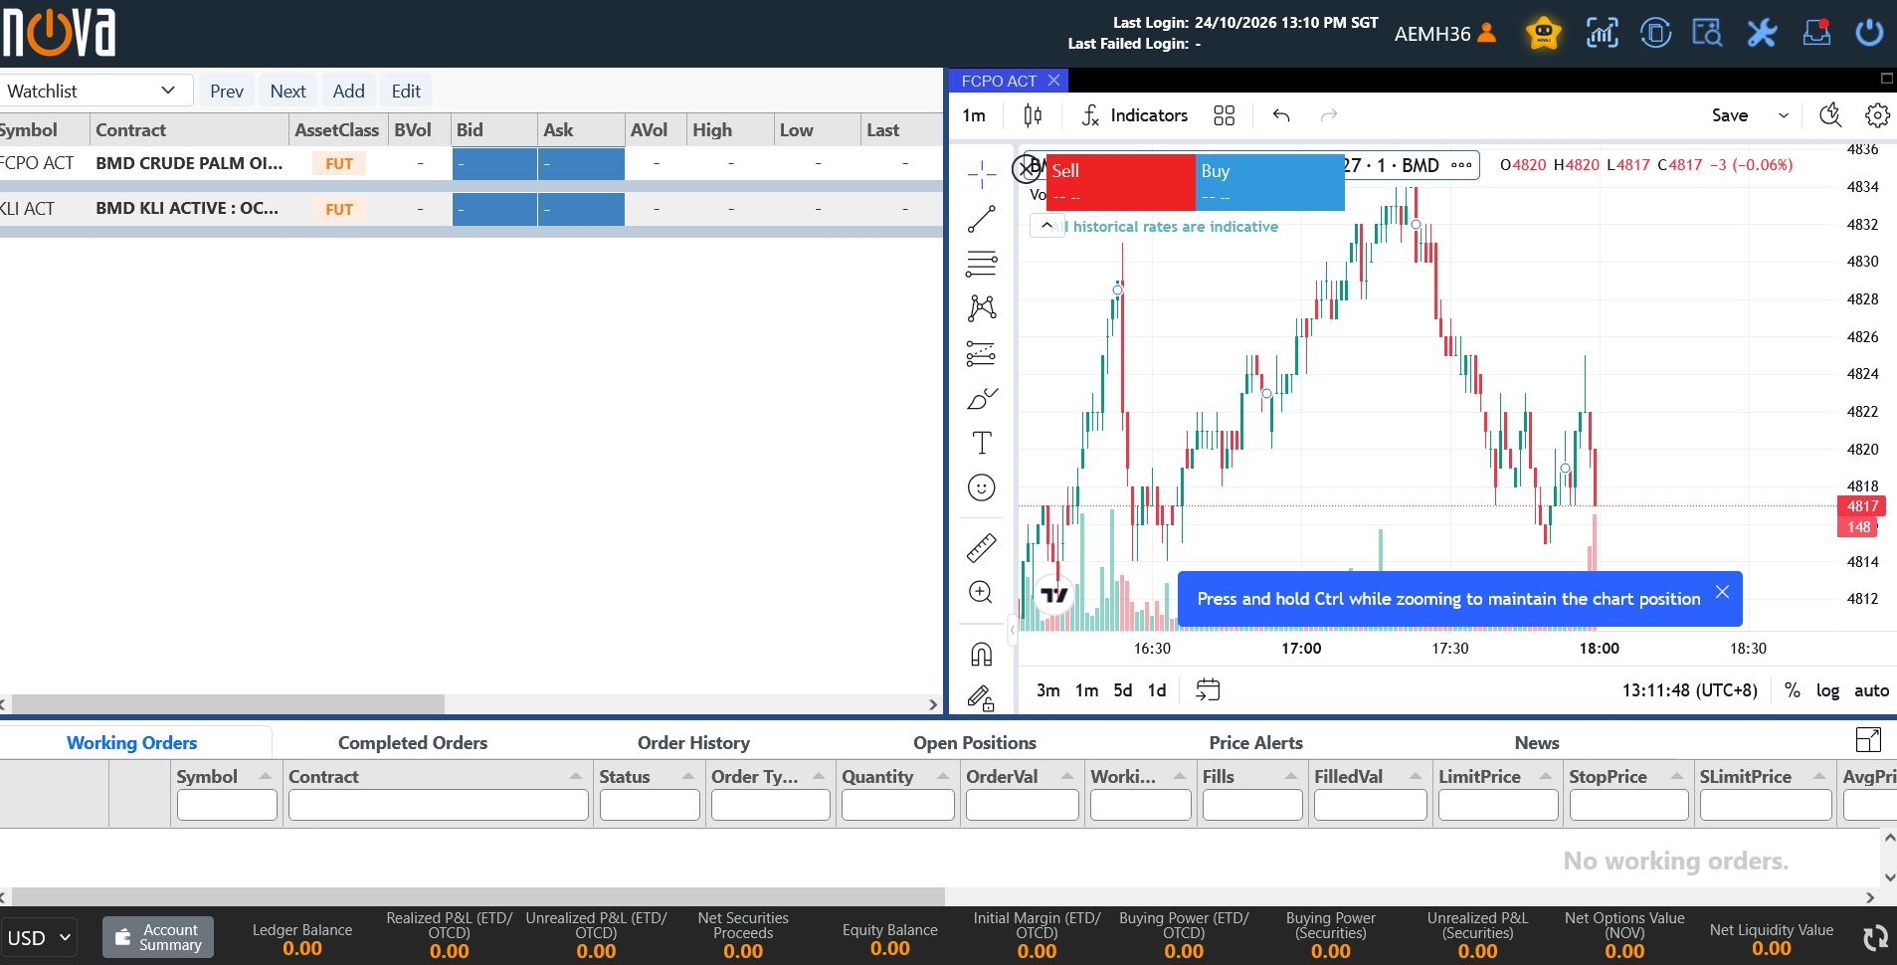Screen dimensions: 1897x965
Task: Open the emoji icons tool
Action: click(x=981, y=487)
